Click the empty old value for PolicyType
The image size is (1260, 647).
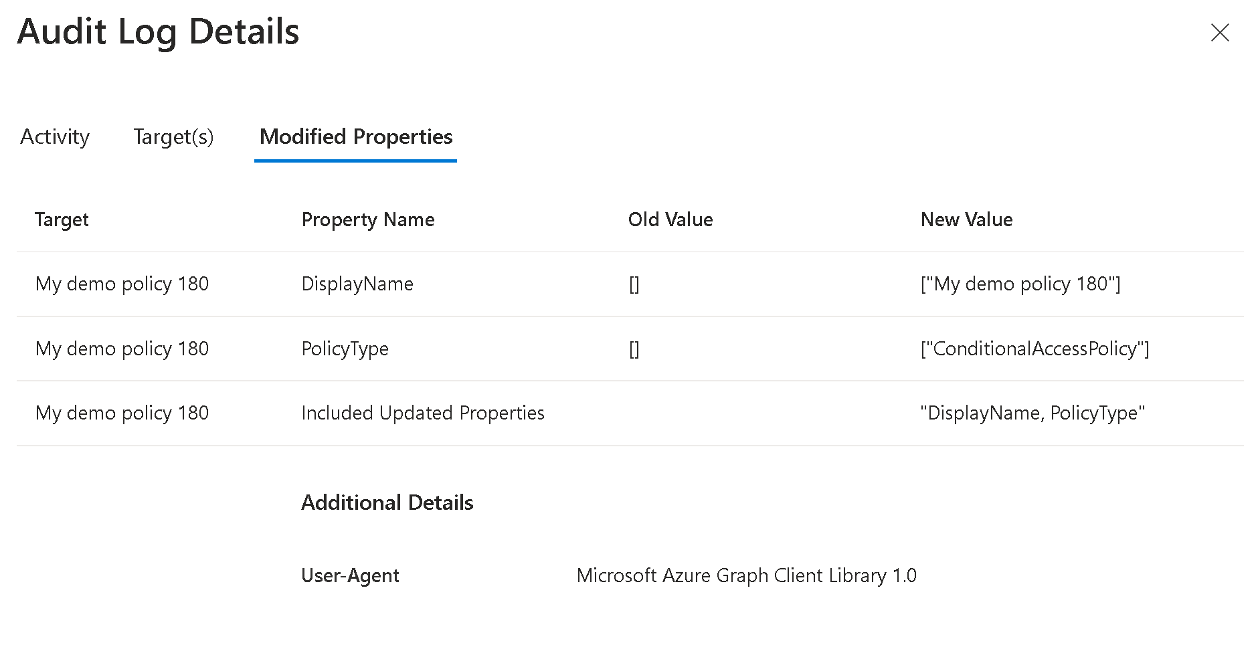(634, 350)
